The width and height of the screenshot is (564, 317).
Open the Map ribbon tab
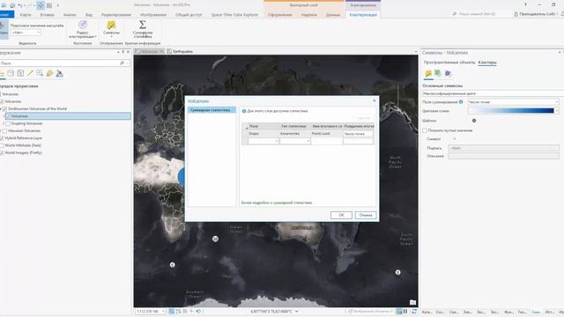pos(26,15)
